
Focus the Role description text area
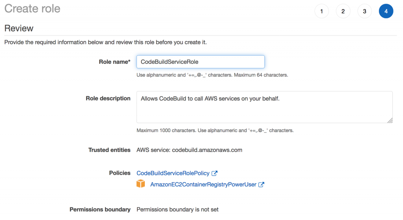[x=264, y=107]
